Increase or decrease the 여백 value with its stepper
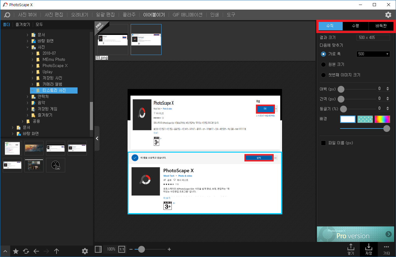 [388, 89]
